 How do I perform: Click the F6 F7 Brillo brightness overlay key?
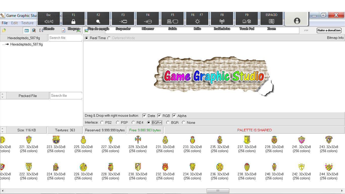point(197,19)
